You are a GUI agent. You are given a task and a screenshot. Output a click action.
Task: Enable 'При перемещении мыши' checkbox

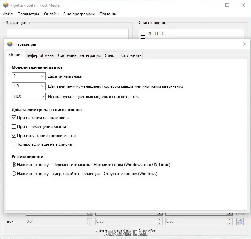[x=14, y=127]
